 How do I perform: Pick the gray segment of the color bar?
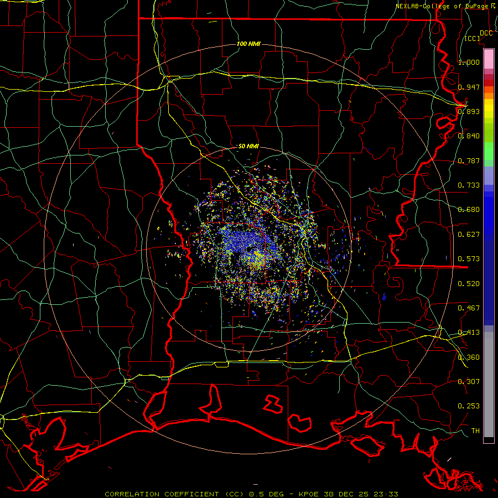coord(489,385)
